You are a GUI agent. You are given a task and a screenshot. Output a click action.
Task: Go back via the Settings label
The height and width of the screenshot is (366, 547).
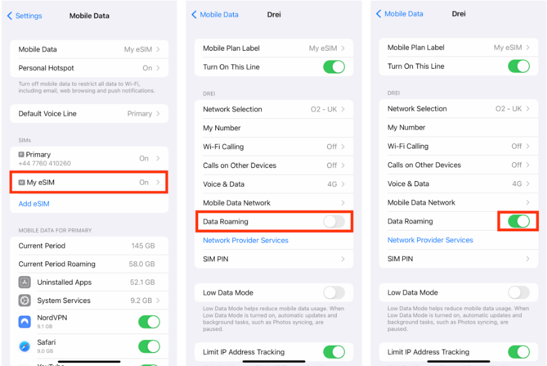pyautogui.click(x=28, y=16)
